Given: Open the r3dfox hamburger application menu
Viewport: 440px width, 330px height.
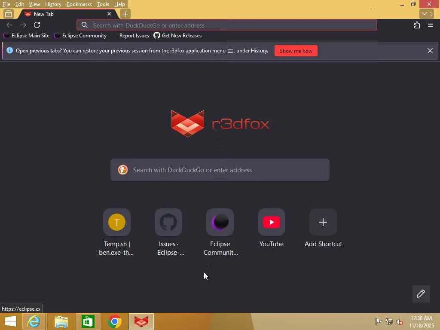Looking at the screenshot, I should 431,25.
